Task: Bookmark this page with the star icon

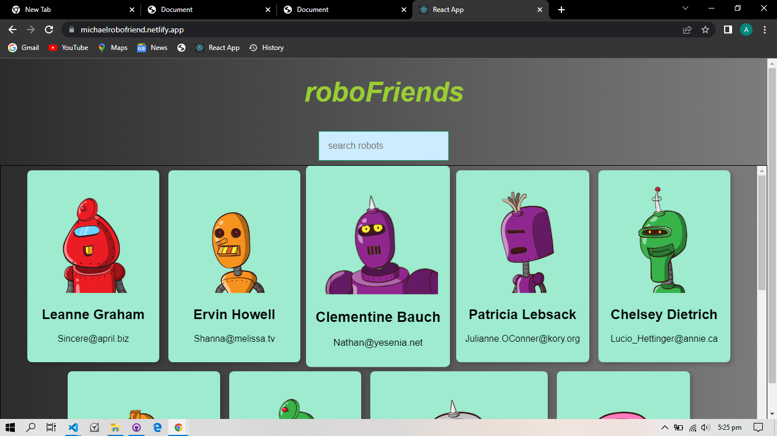Action: tap(705, 30)
